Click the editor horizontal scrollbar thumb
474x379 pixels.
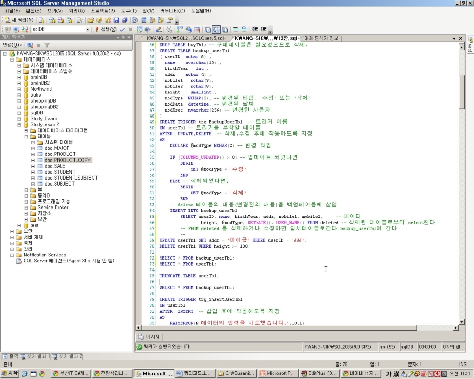click(x=279, y=328)
